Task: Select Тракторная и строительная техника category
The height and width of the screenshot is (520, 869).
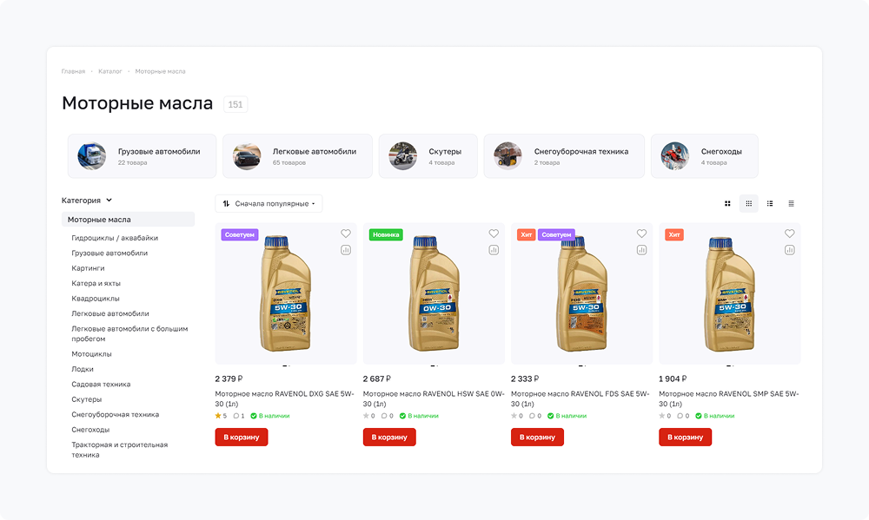Action: pos(120,450)
